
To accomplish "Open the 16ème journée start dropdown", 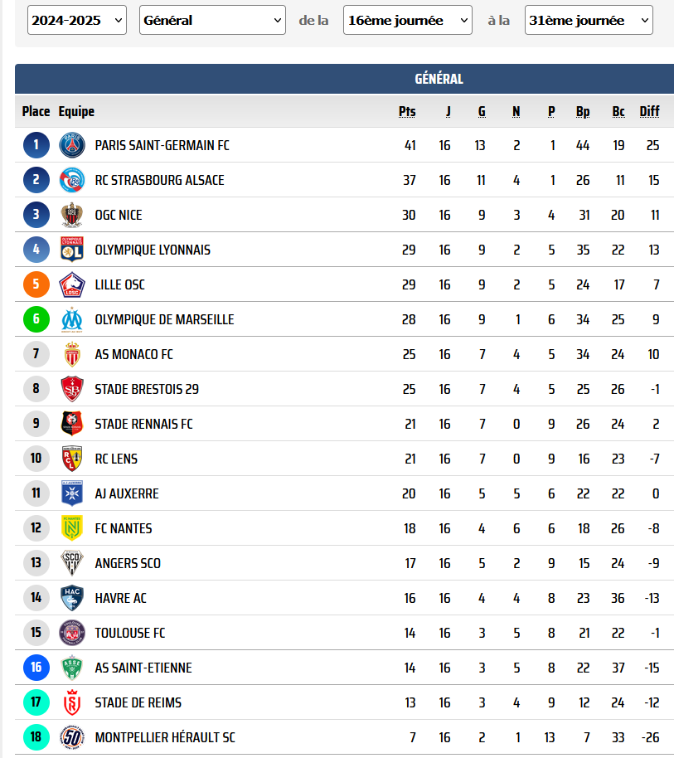I will point(408,20).
